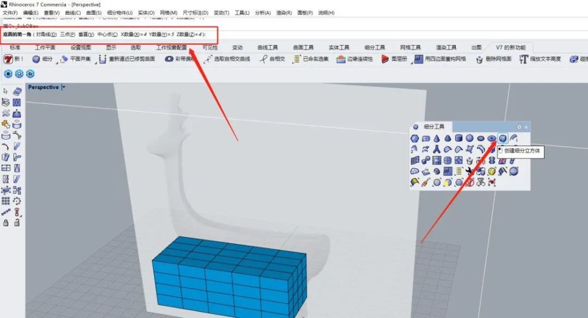Image resolution: width=588 pixels, height=318 pixels.
Task: Click the 对角线(D) command option
Action: click(46, 35)
